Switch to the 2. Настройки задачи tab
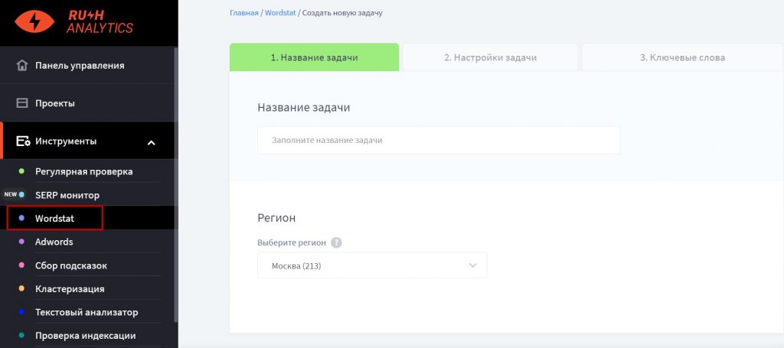The height and width of the screenshot is (348, 784). (490, 57)
